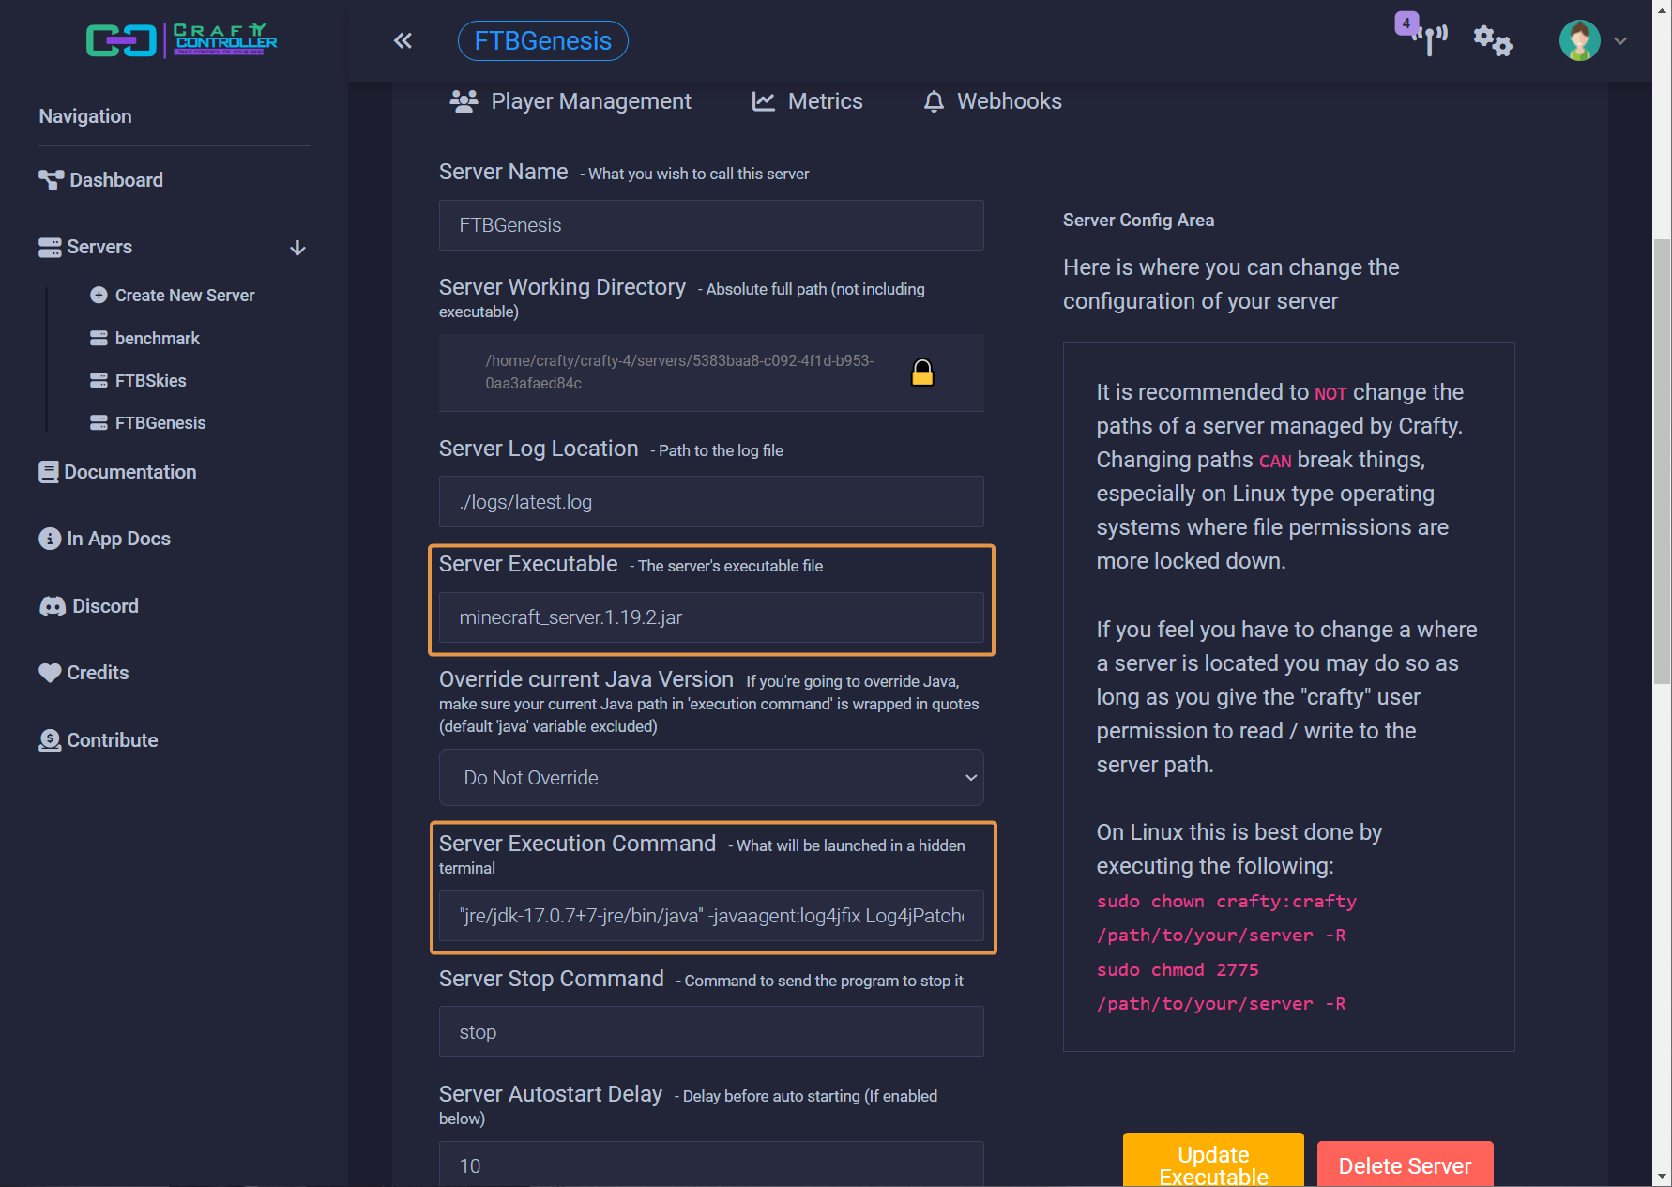Screen dimensions: 1672x1187
Task: Switch to Player Management tab
Action: point(570,101)
